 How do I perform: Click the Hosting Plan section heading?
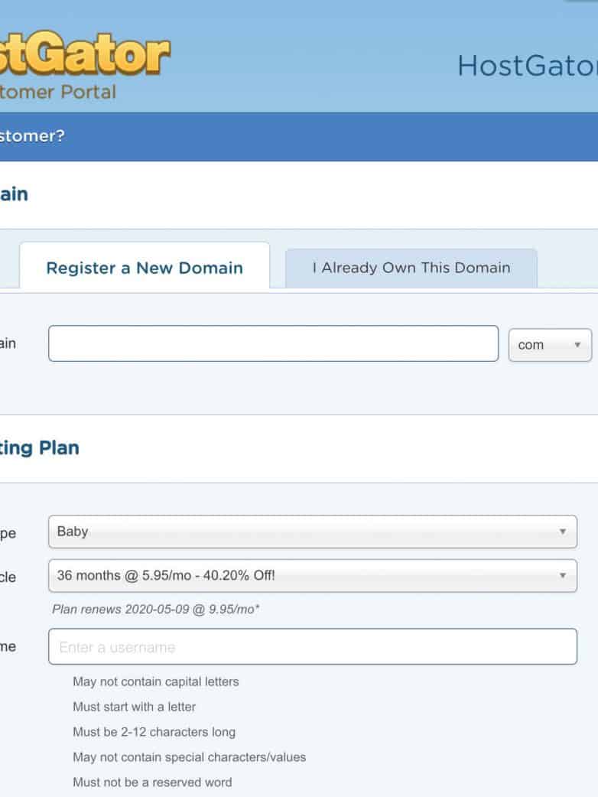(x=39, y=447)
